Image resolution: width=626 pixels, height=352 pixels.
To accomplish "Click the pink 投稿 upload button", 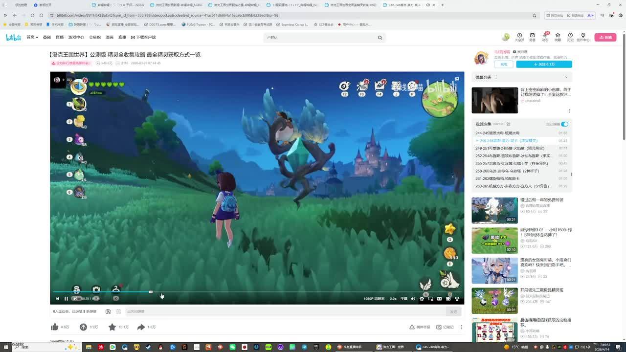I will click(x=605, y=38).
